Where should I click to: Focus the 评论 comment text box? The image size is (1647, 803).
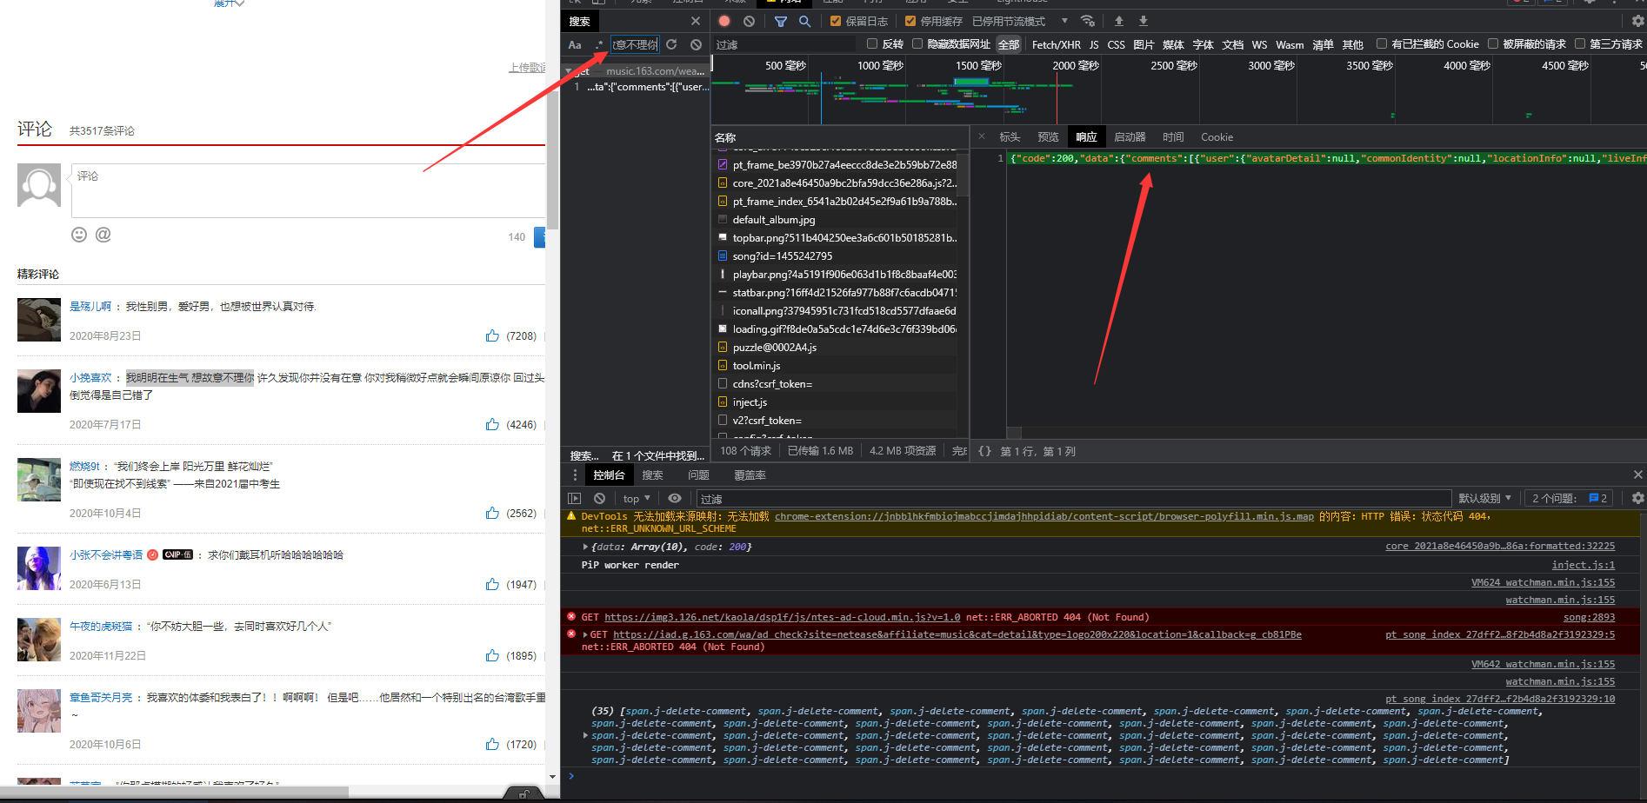(309, 190)
